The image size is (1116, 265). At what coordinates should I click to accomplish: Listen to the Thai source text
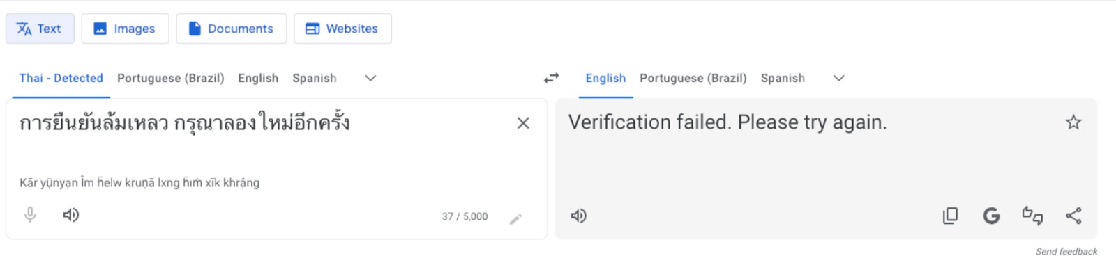tap(71, 215)
